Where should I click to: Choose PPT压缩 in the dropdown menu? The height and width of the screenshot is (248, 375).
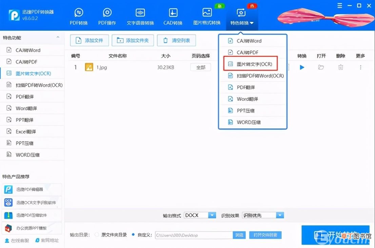click(253, 111)
